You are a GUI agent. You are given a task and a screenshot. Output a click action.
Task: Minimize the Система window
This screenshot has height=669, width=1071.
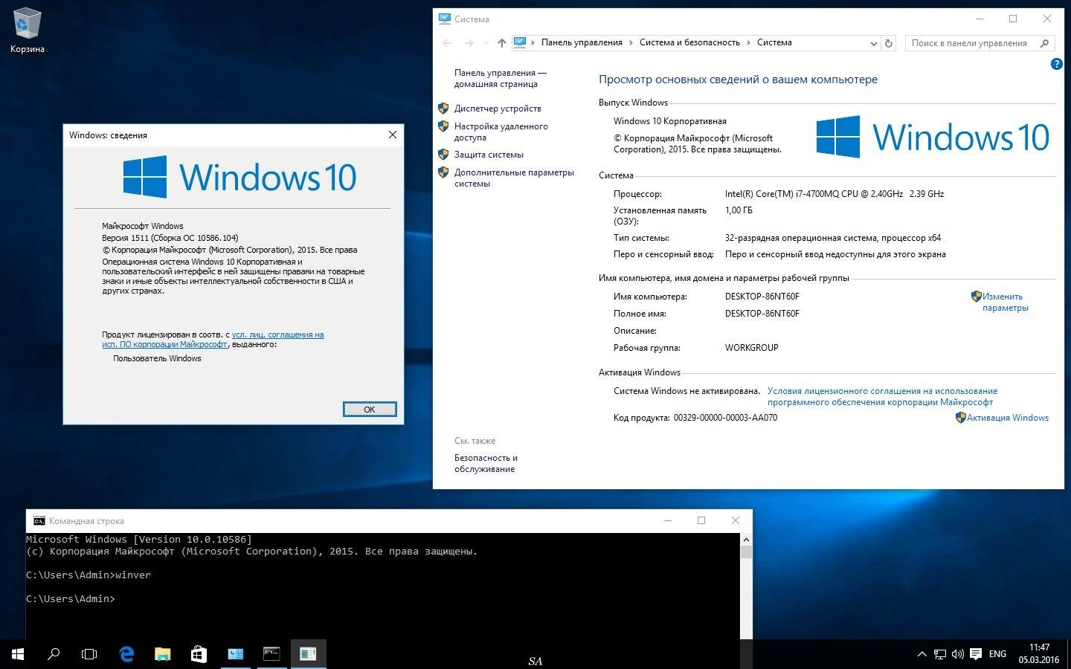(x=979, y=19)
